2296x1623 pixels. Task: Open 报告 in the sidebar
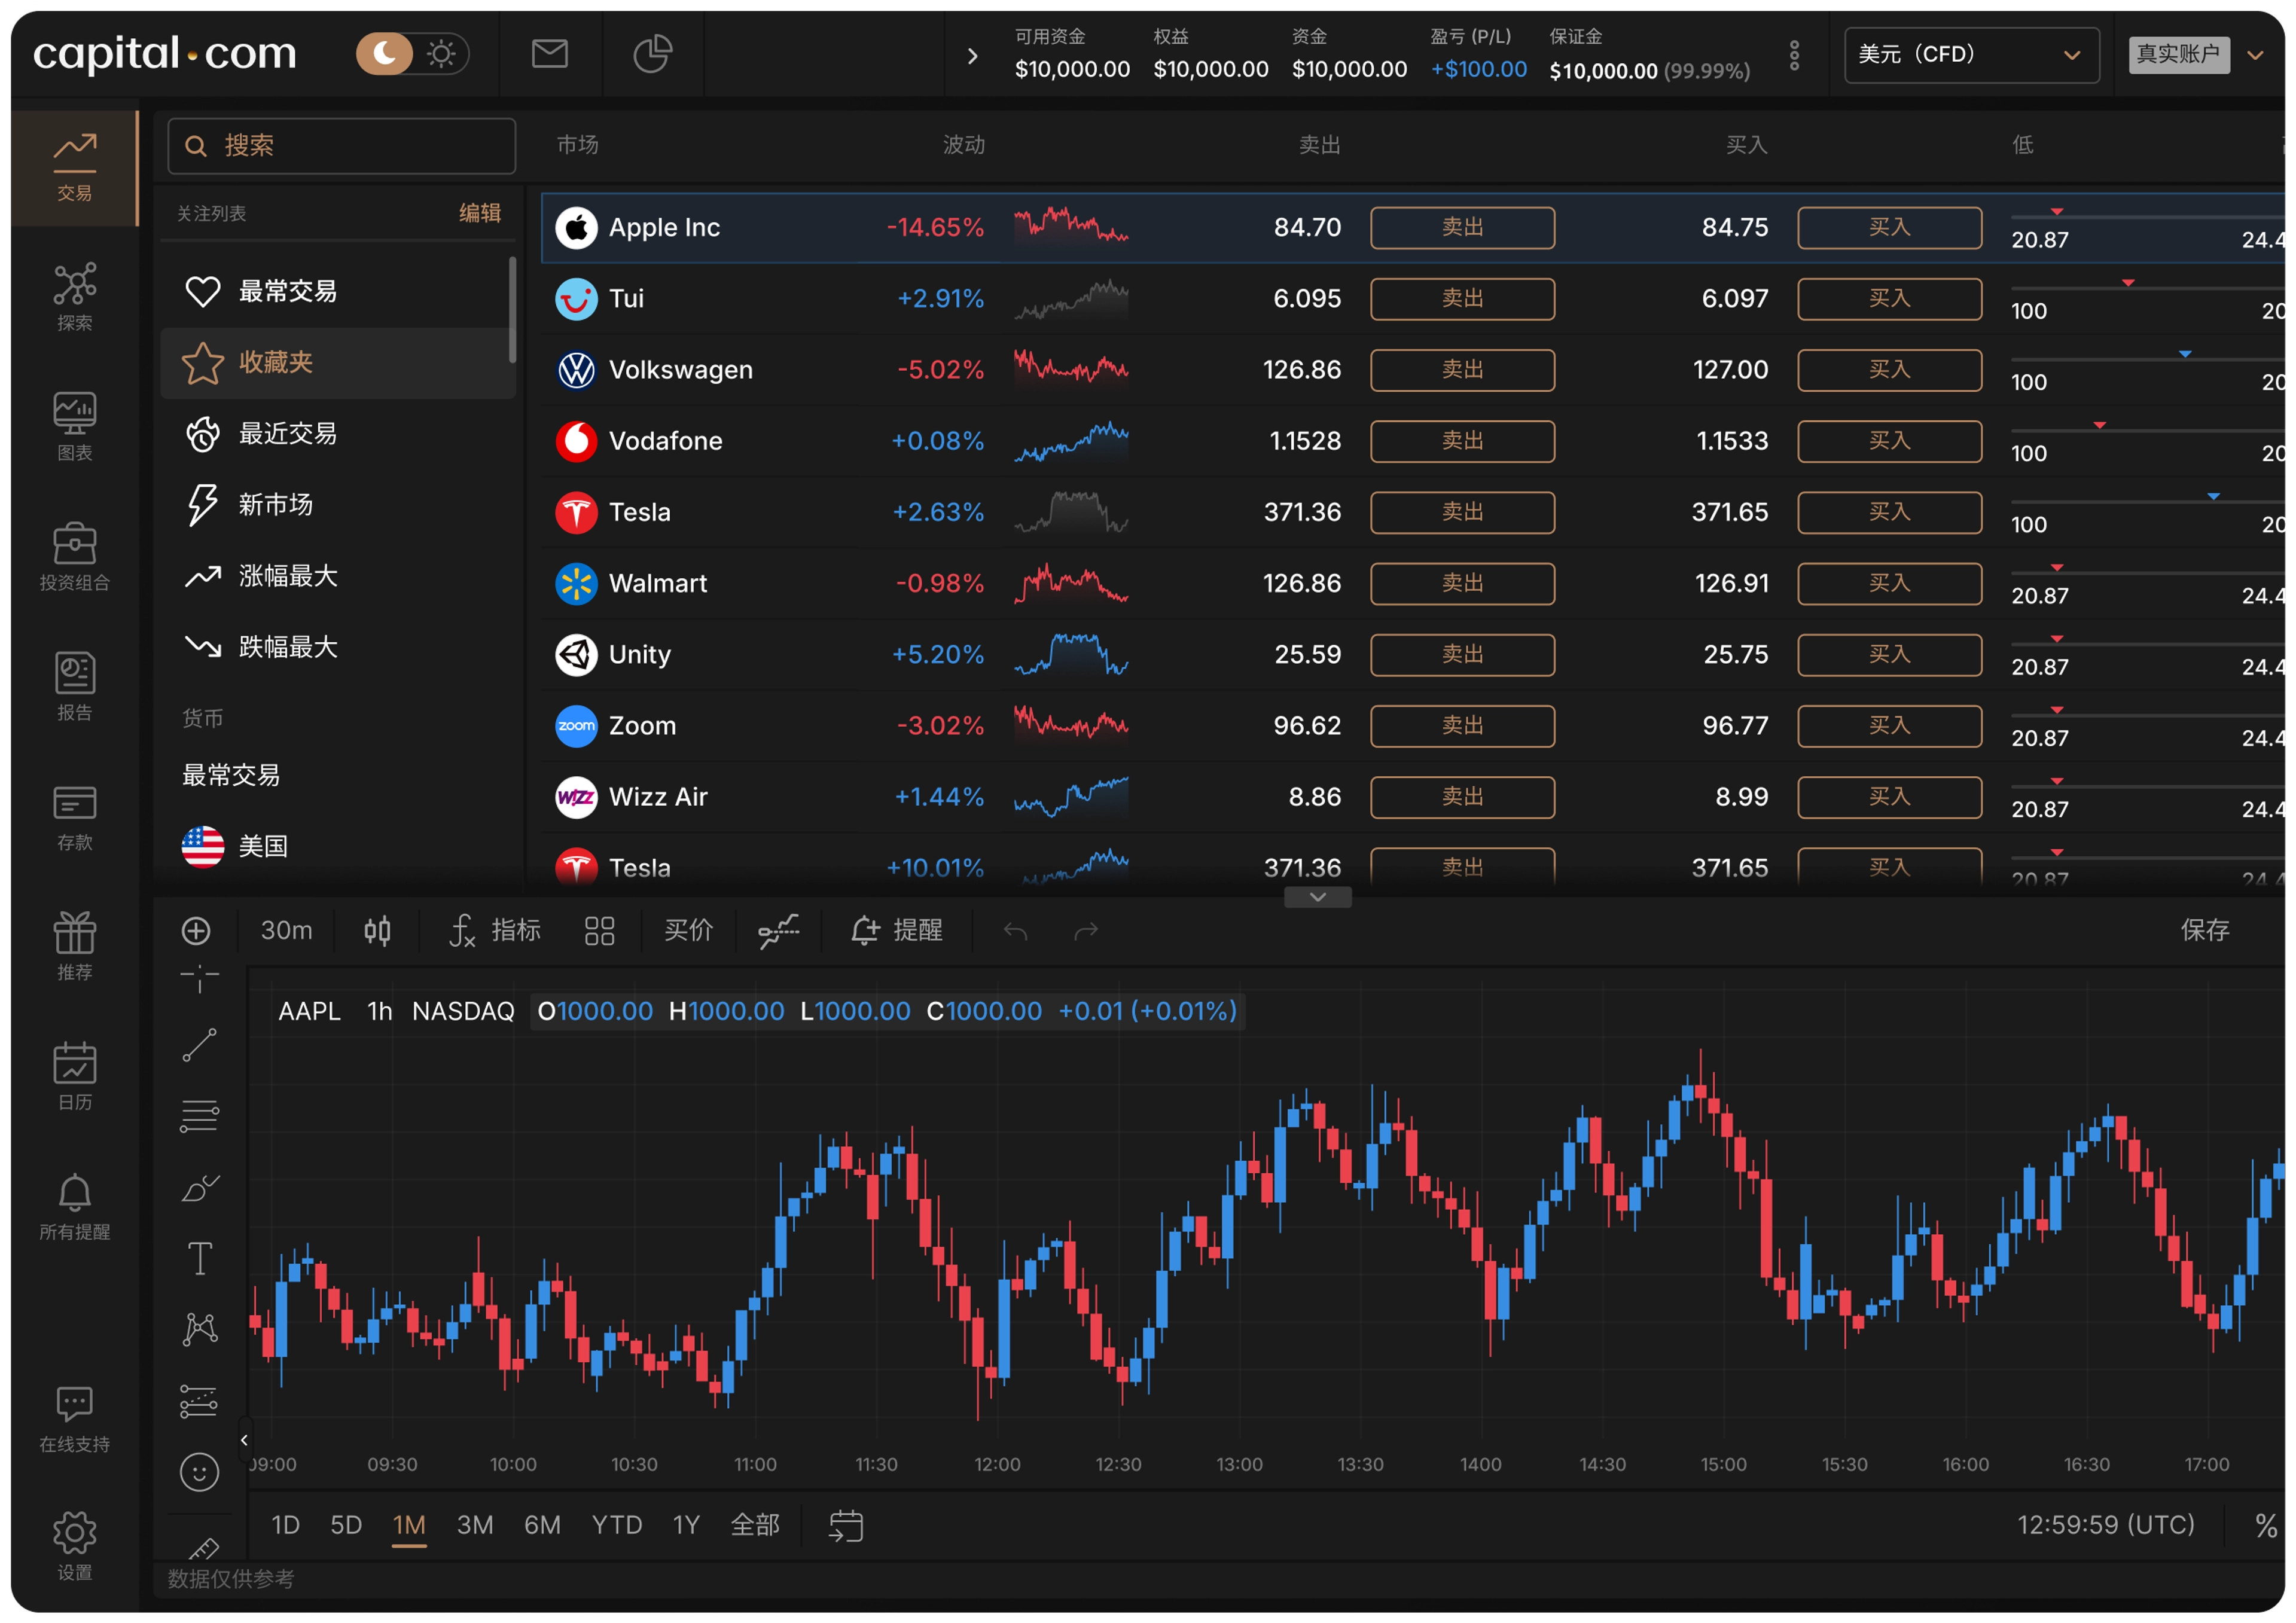75,687
